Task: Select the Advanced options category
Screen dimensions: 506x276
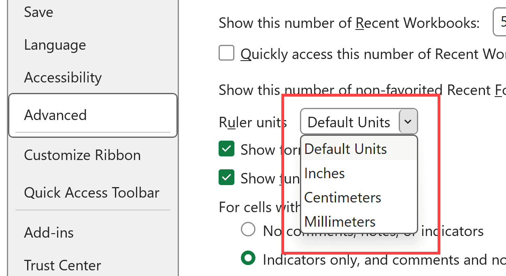Action: coord(55,115)
